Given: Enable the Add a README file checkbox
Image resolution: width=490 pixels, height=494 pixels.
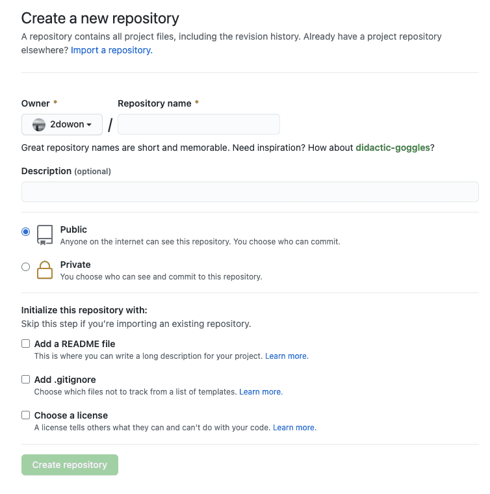Looking at the screenshot, I should click(26, 343).
